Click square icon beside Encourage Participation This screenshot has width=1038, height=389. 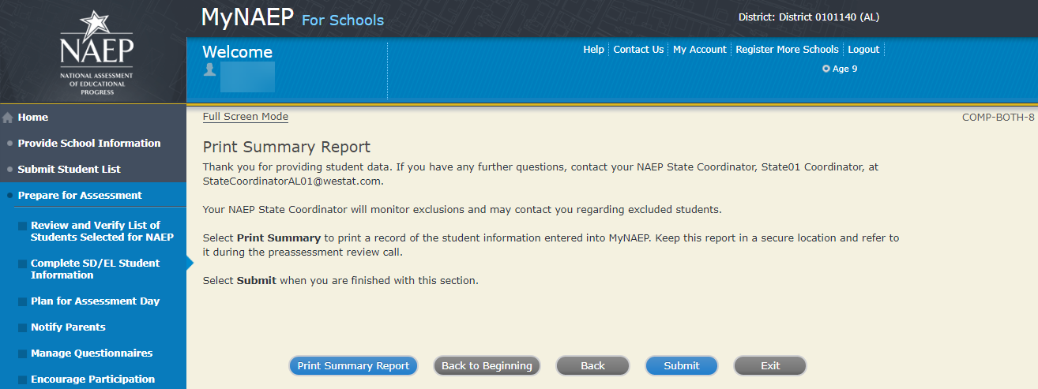(x=22, y=380)
